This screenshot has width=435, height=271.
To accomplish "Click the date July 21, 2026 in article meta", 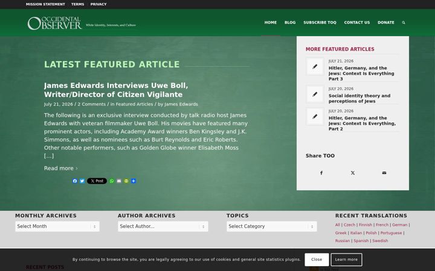I will (58, 104).
